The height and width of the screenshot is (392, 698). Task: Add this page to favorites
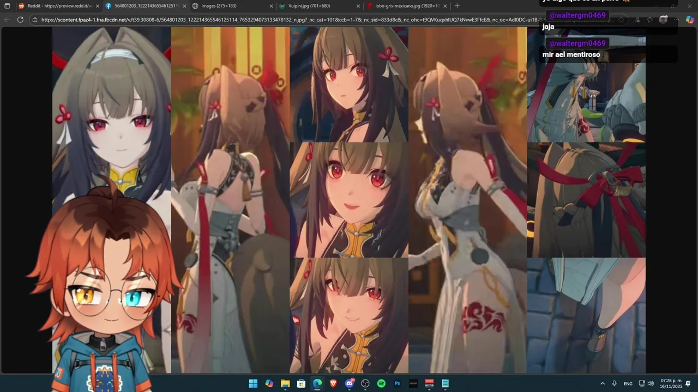tap(622, 20)
